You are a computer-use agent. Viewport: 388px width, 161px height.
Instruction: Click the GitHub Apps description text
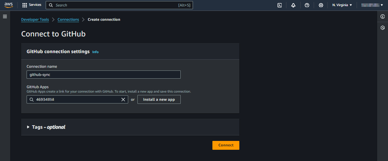(x=109, y=91)
